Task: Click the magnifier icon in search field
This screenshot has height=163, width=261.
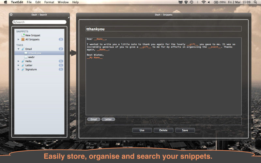Action: (14, 22)
